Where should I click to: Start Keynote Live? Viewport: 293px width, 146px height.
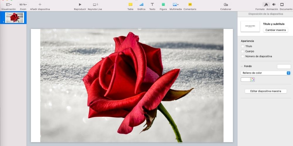click(95, 4)
